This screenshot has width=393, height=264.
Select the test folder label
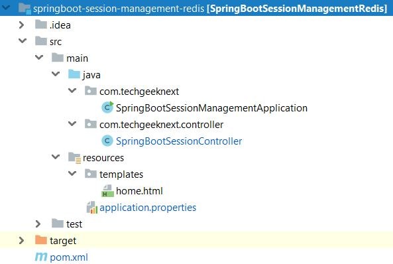click(x=74, y=224)
